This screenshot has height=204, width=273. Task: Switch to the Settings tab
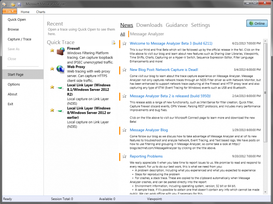coord(200,25)
